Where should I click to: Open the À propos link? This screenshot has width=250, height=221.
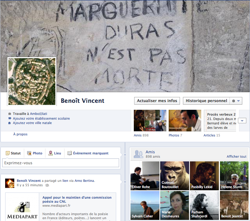20,134
